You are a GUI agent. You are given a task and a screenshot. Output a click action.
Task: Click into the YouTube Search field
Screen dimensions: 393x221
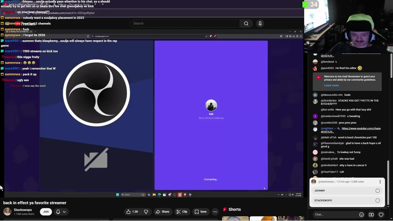tap(185, 23)
